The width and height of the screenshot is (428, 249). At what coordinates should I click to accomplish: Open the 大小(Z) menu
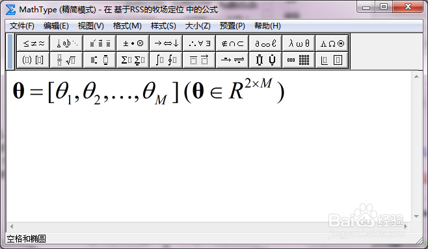(x=198, y=26)
